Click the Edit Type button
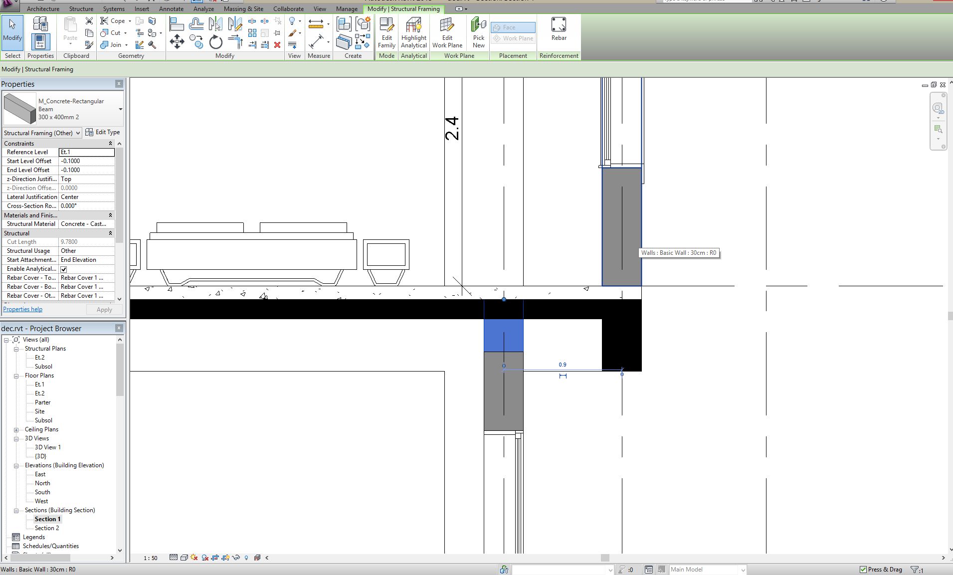Viewport: 953px width, 575px height. pyautogui.click(x=103, y=132)
